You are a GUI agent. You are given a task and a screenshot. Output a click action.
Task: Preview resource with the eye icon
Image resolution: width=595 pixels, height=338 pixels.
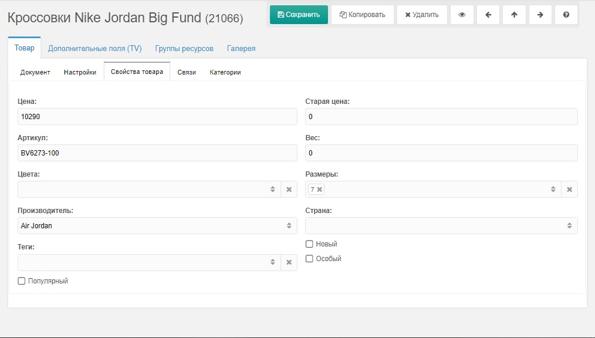(462, 15)
